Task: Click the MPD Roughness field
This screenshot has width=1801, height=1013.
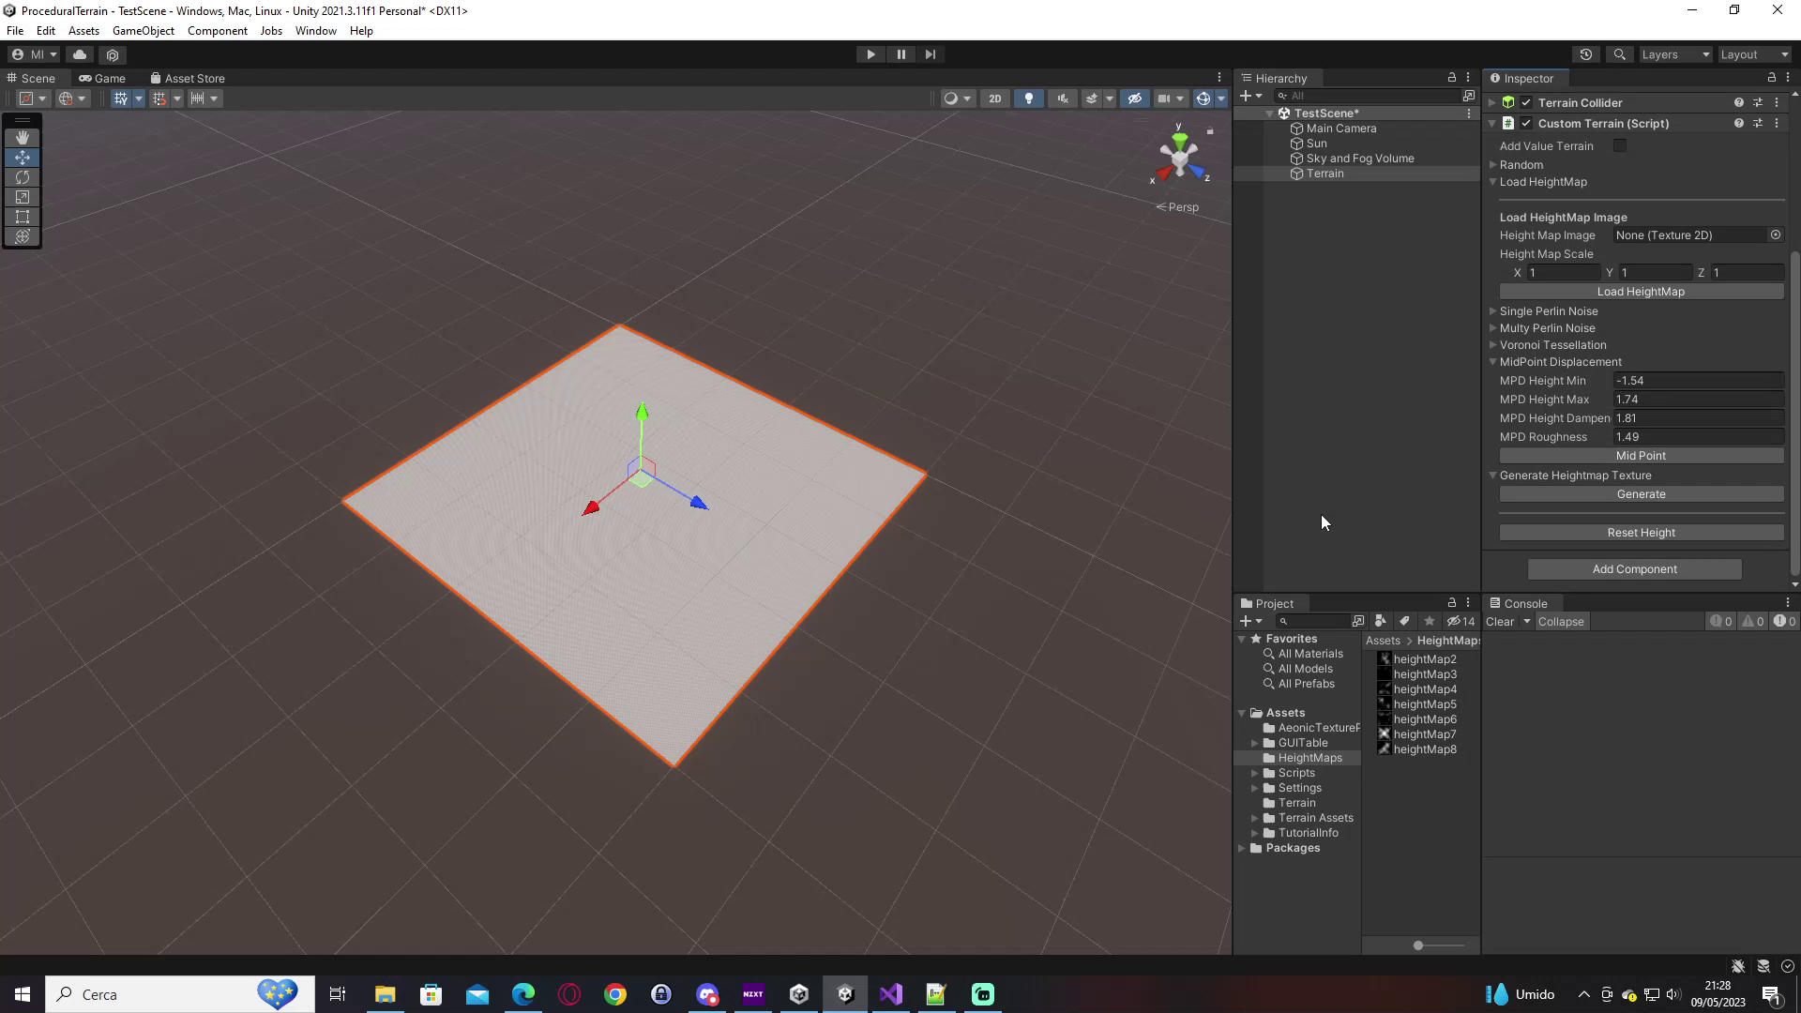Action: point(1698,437)
